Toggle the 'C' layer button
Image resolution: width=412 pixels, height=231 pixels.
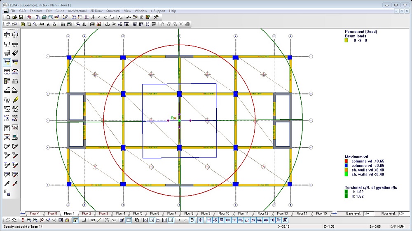171,220
